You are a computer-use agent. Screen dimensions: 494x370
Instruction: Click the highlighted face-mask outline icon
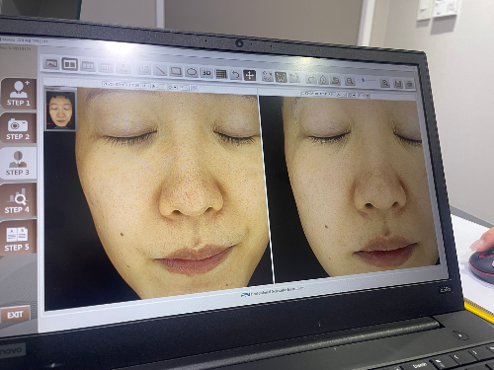[x=281, y=77]
